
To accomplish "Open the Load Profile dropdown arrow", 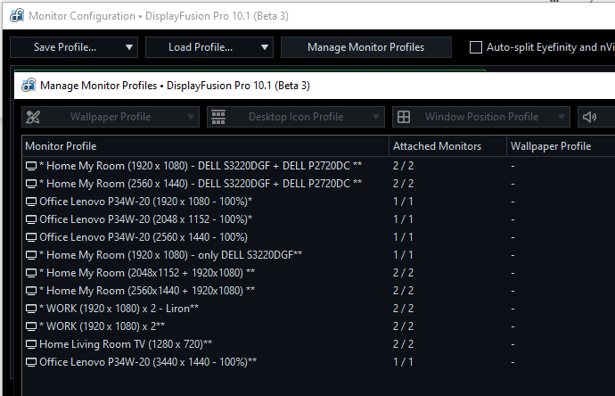I will [x=265, y=47].
